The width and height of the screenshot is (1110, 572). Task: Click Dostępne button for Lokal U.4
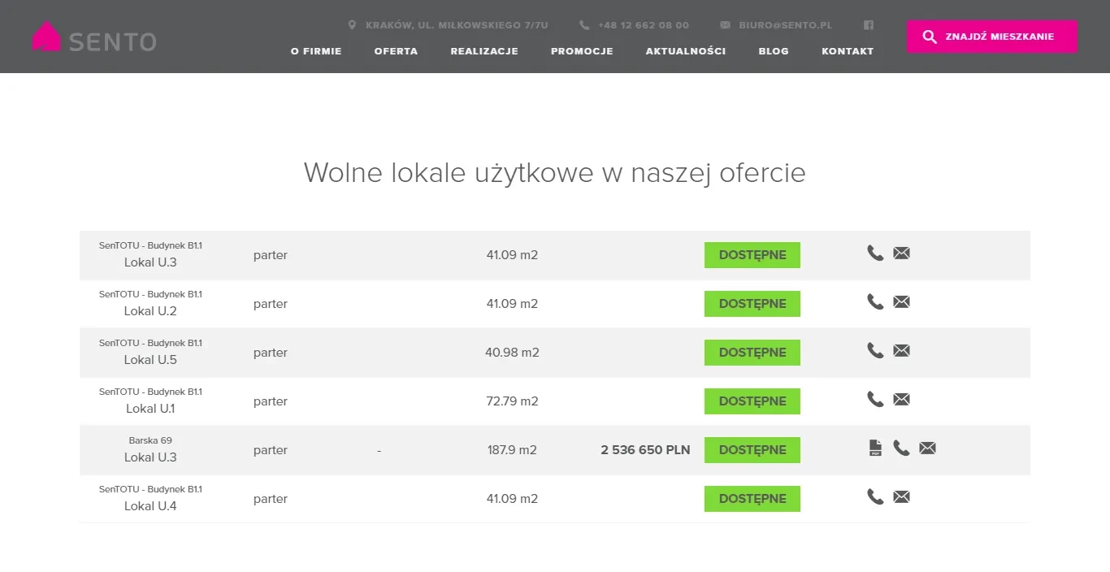[x=752, y=499]
